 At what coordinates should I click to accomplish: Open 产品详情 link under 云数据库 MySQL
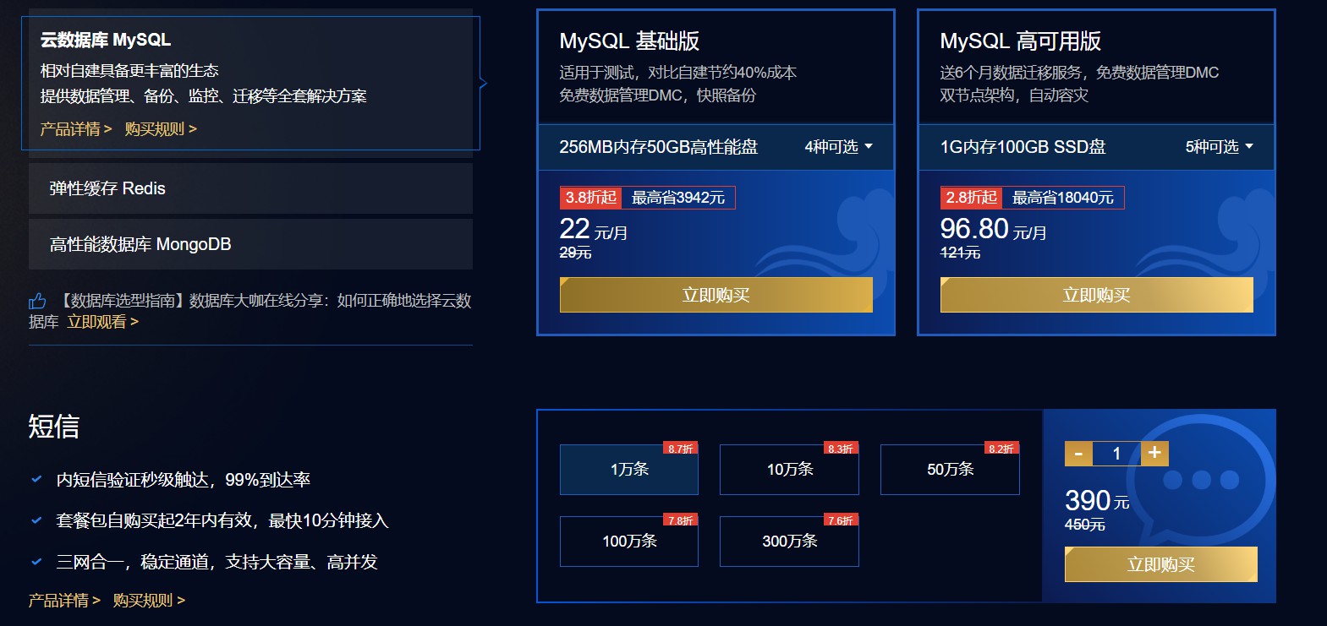76,129
